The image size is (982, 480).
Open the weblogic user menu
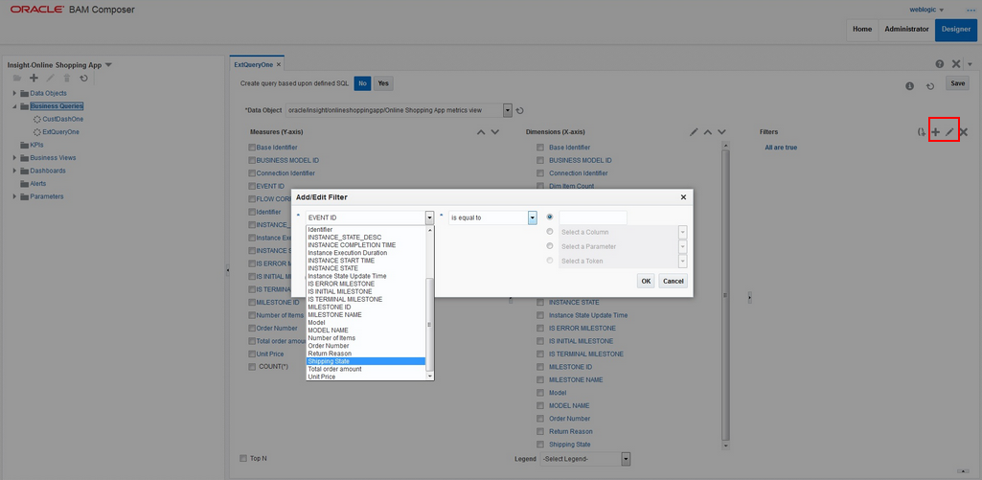pyautogui.click(x=926, y=10)
